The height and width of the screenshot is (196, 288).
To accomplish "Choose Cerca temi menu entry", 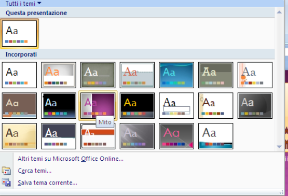I will (x=35, y=171).
